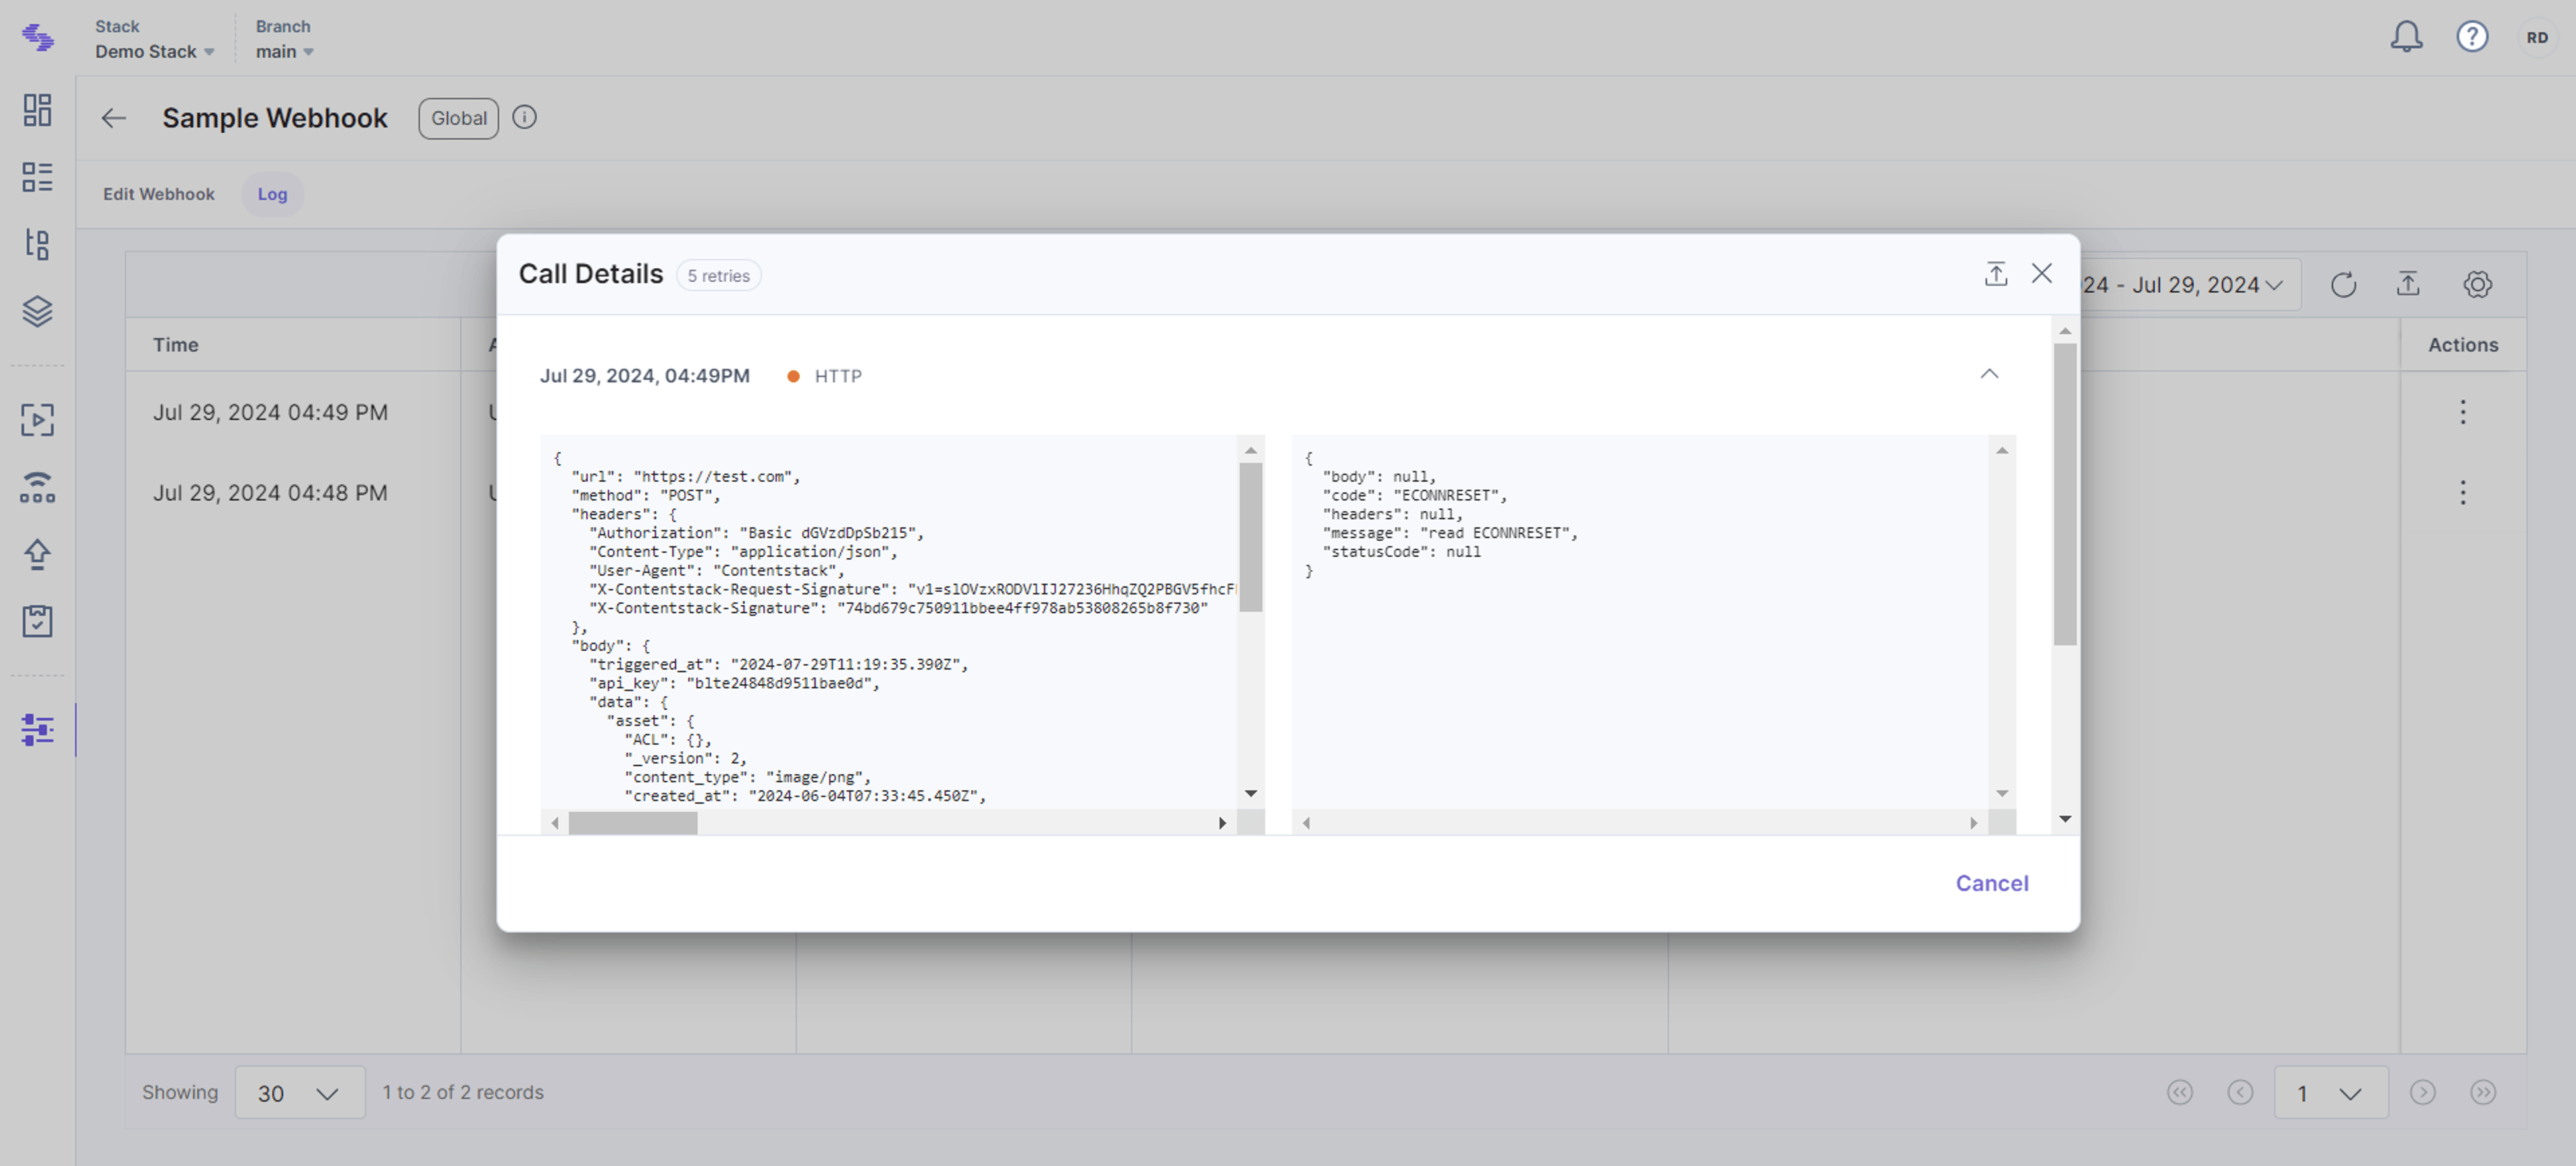The width and height of the screenshot is (2576, 1166).
Task: Click vertical scrollbar thumb in request pane
Action: pos(1250,537)
